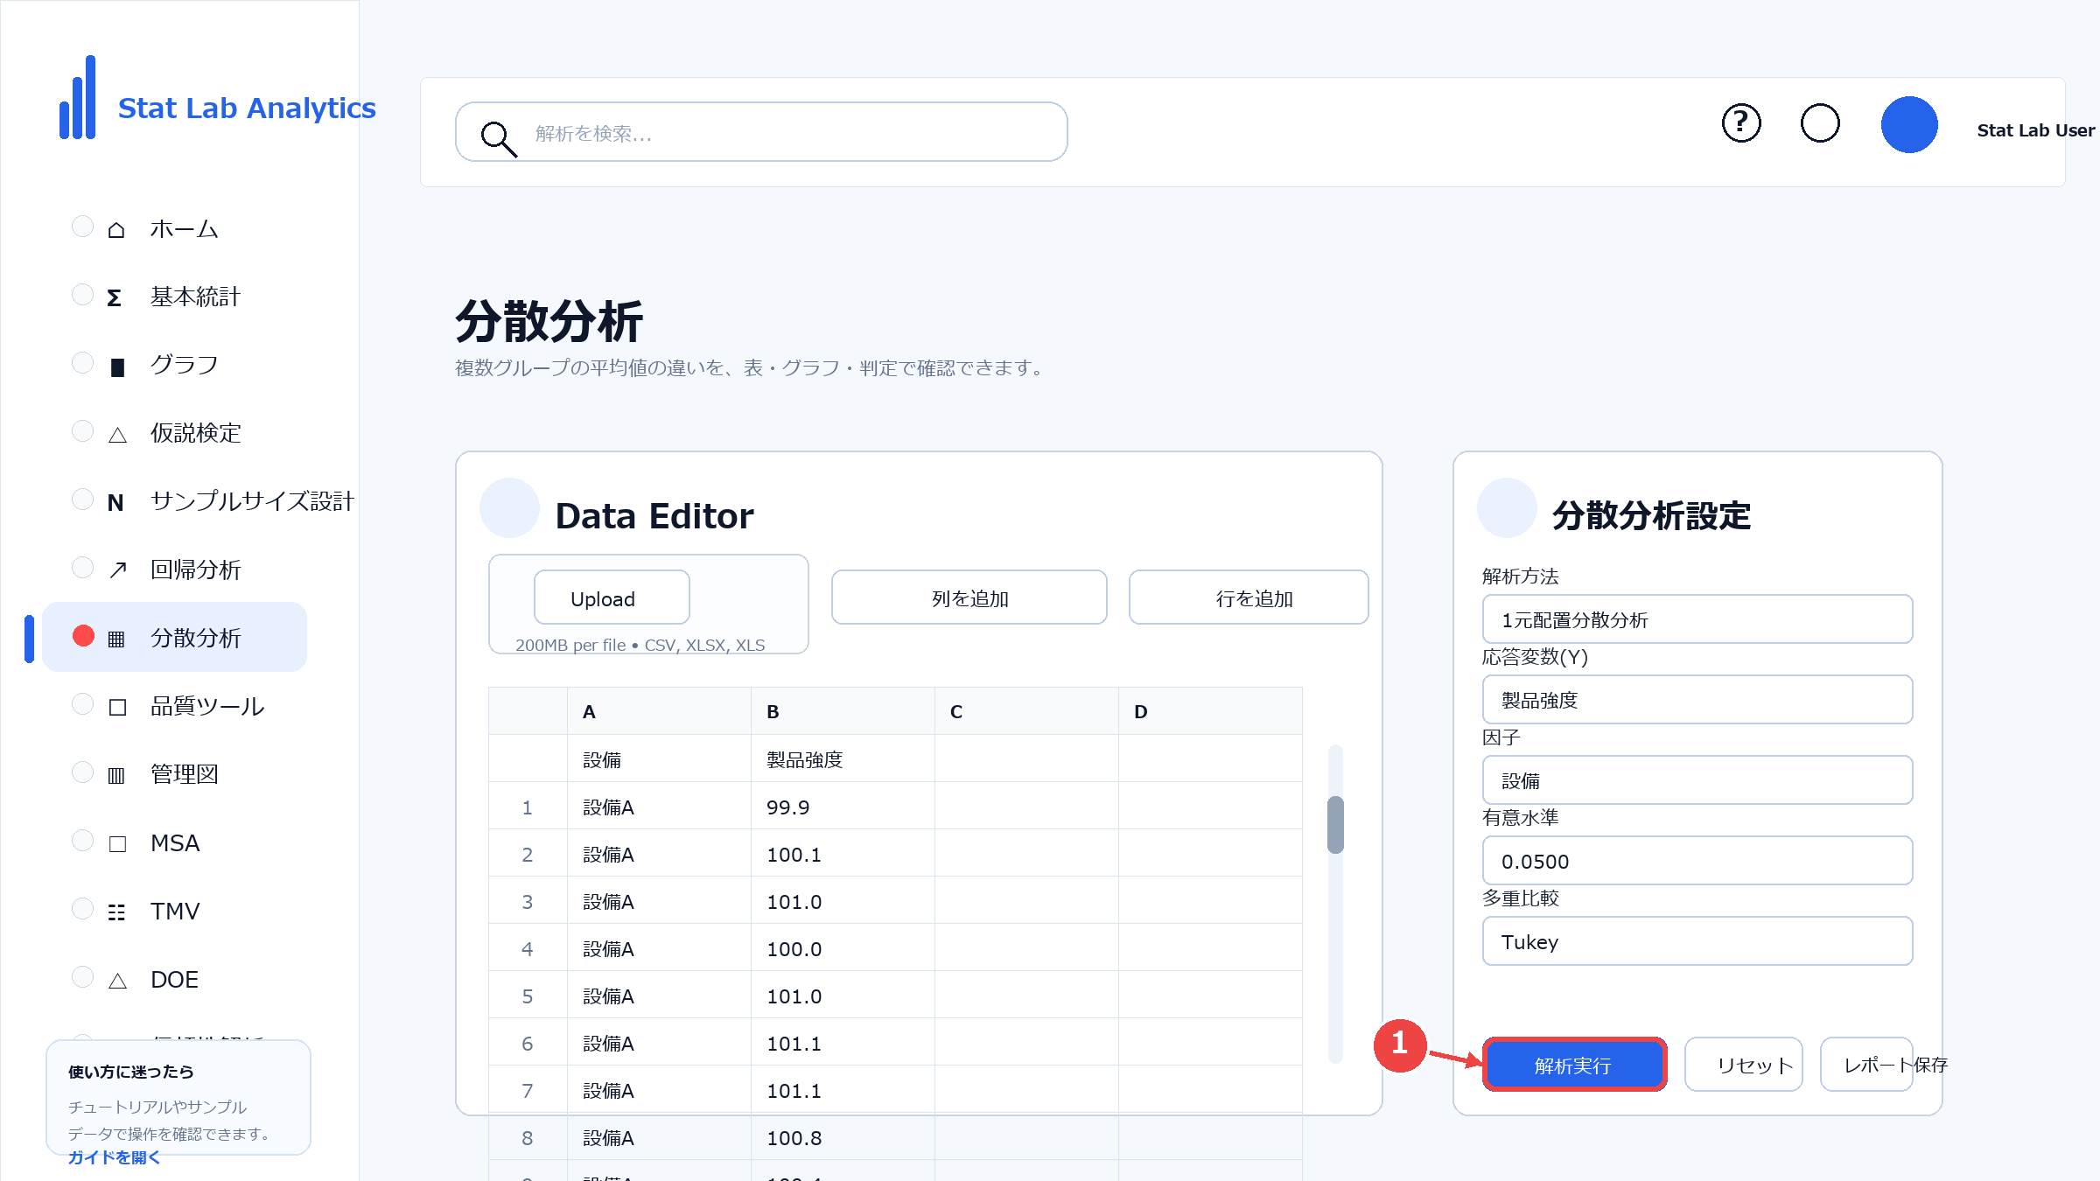Viewport: 2100px width, 1181px height.
Task: Run the analysis with 解析実行
Action: pos(1574,1065)
